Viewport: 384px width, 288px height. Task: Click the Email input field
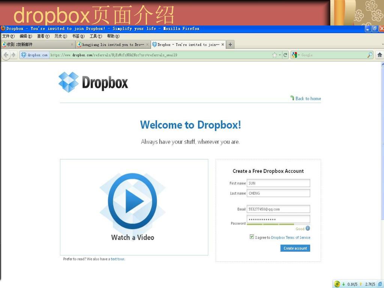(x=278, y=209)
